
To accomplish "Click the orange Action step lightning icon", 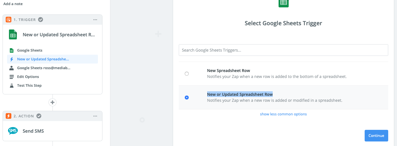I will coord(9,116).
